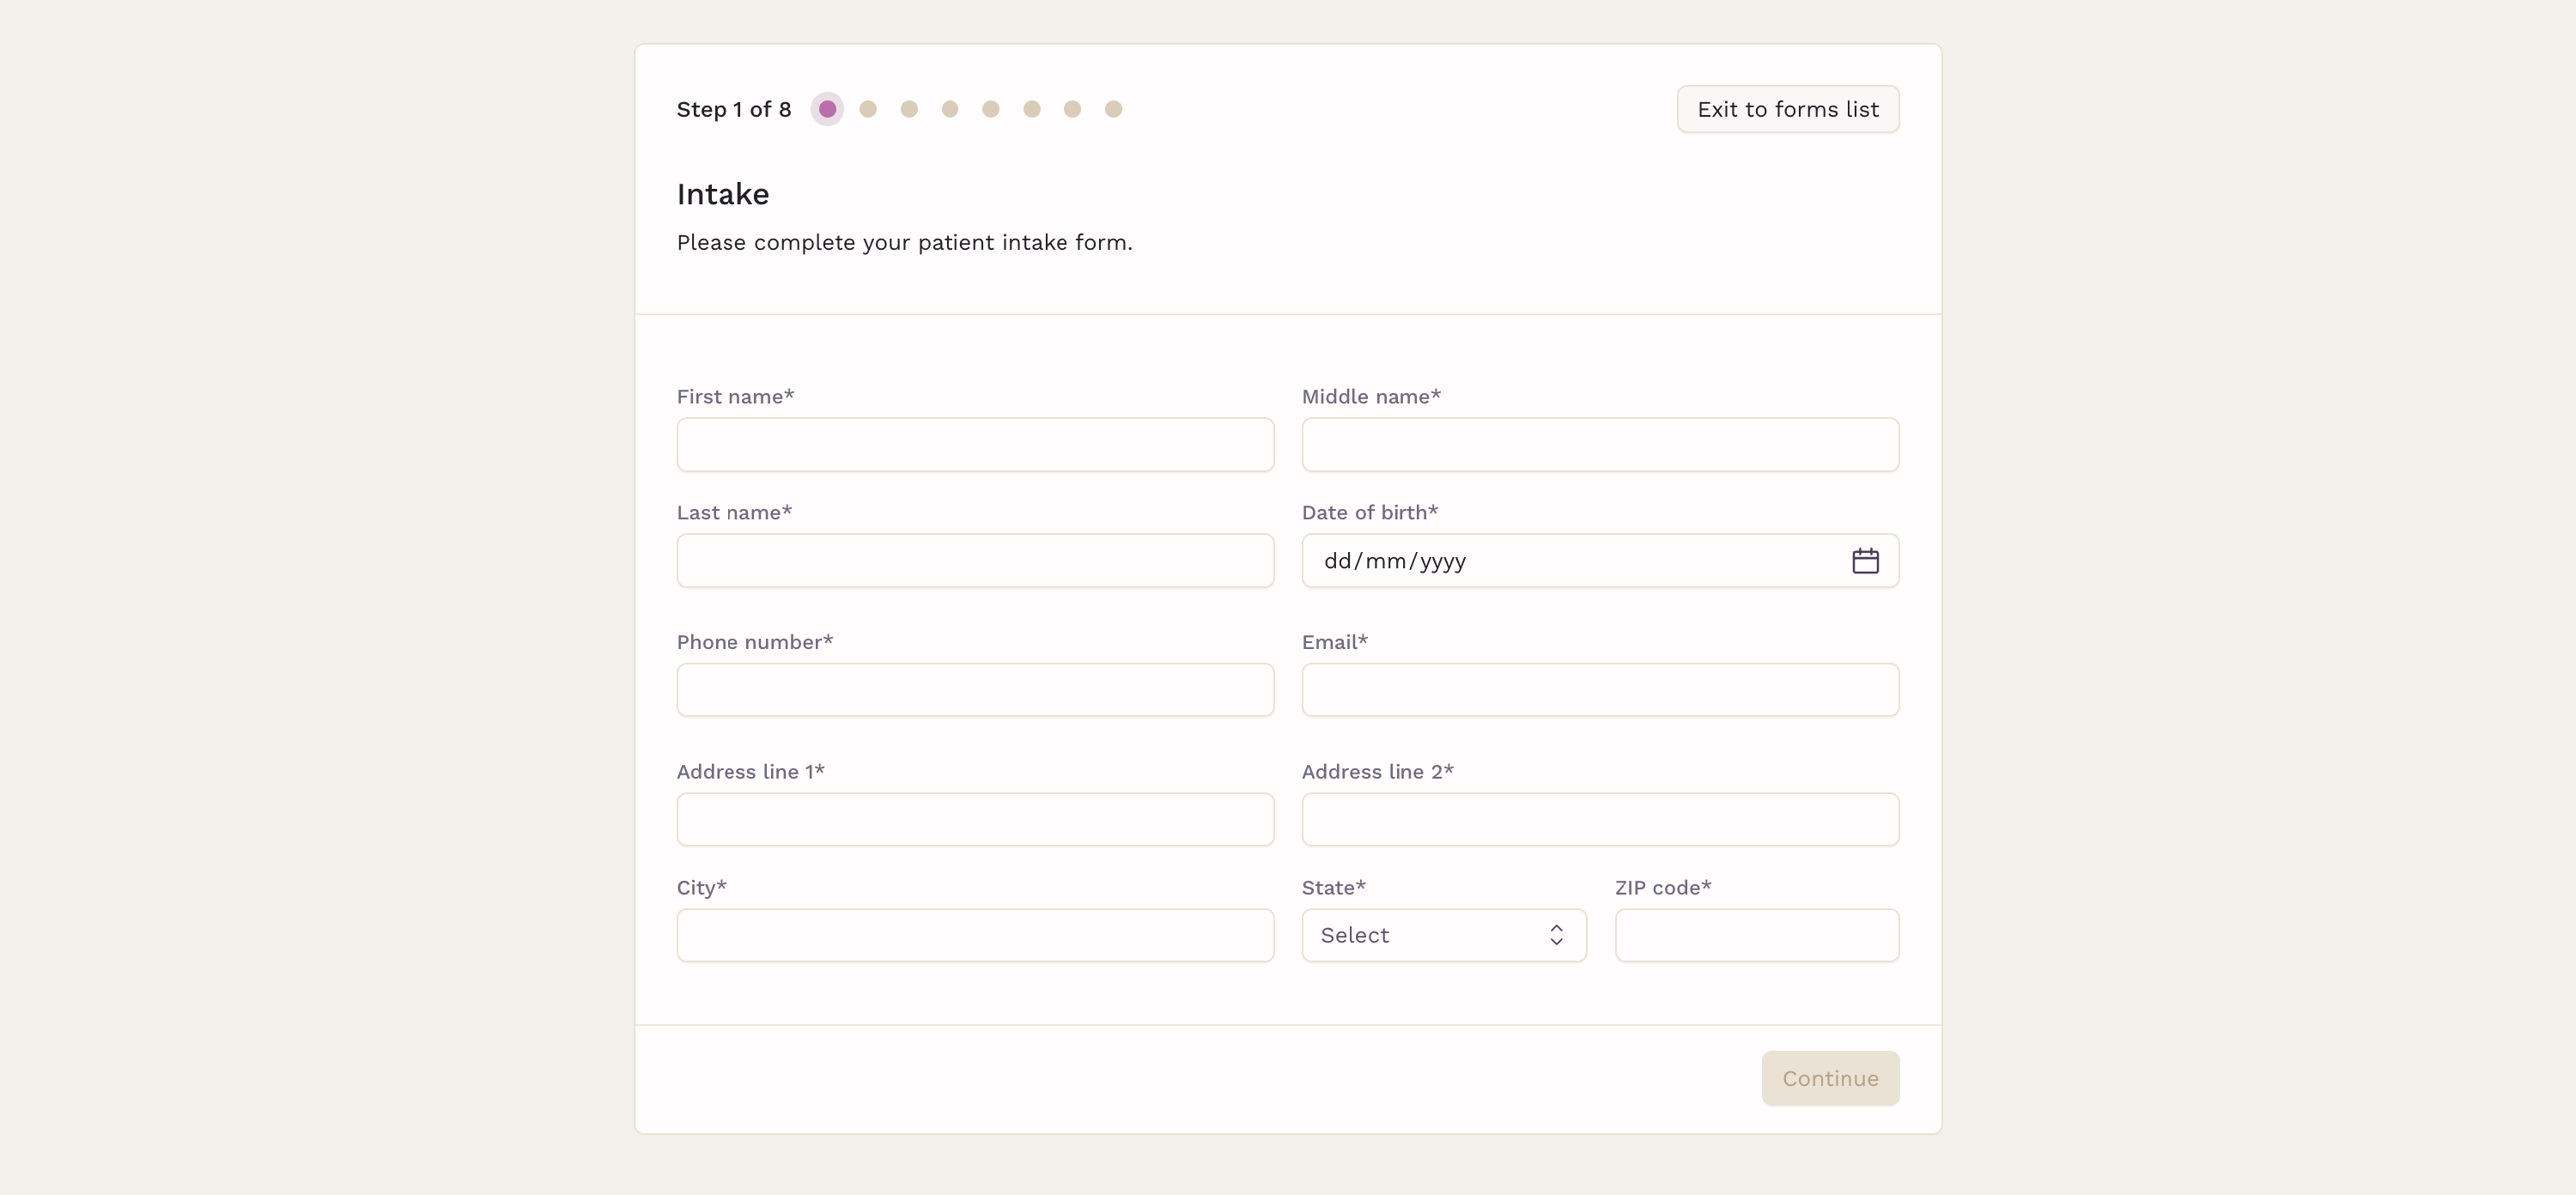Click Address line 1 field

[x=975, y=820]
